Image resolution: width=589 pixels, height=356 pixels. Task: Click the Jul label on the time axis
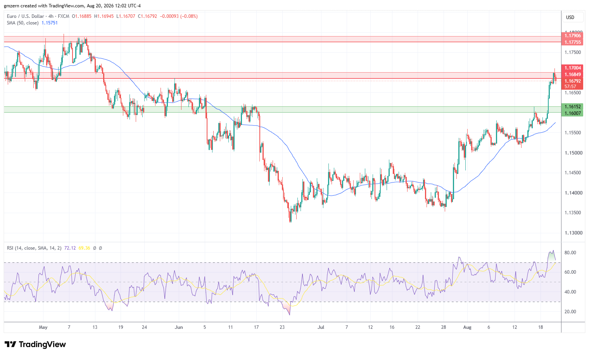[x=321, y=327]
